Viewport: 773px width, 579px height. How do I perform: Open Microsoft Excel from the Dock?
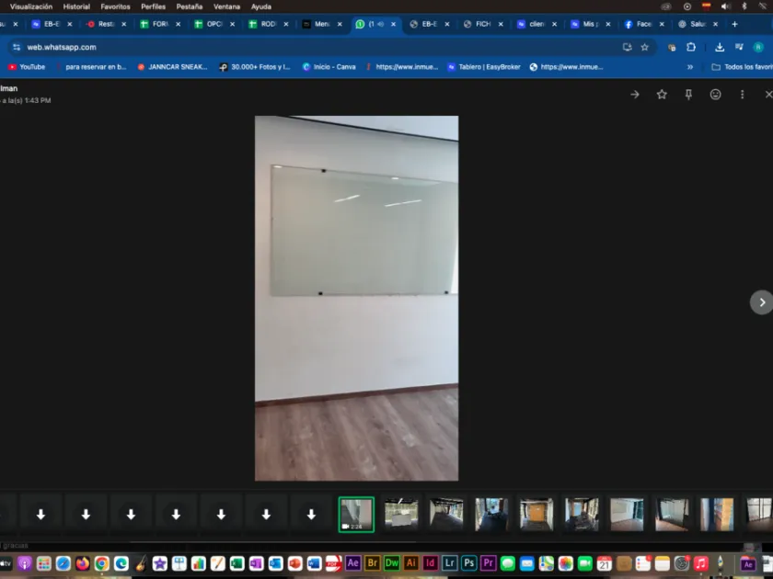point(237,563)
